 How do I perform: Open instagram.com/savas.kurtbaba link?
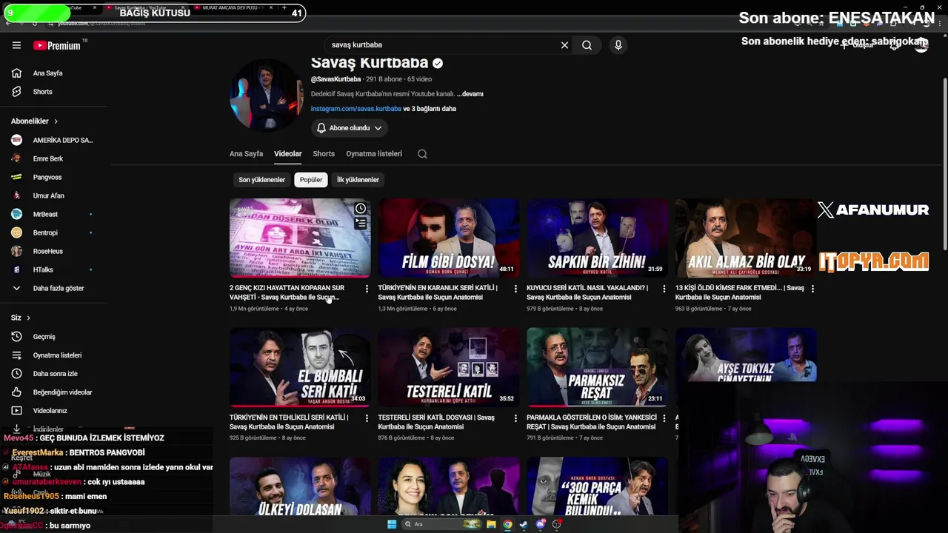(x=356, y=109)
